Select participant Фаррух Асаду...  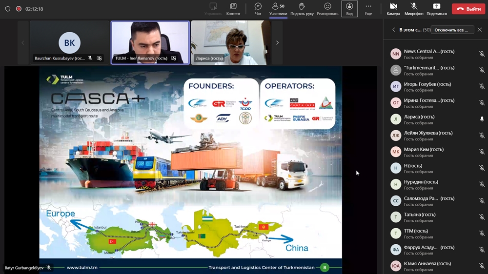click(x=436, y=250)
